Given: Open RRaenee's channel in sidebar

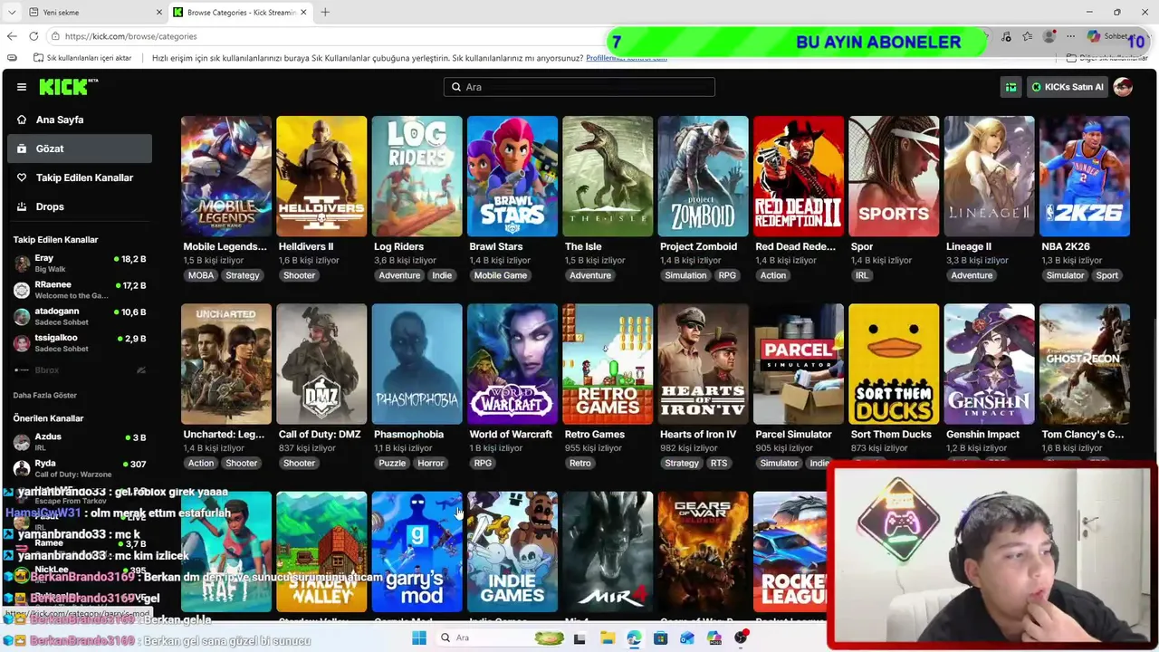Looking at the screenshot, I should [80, 290].
